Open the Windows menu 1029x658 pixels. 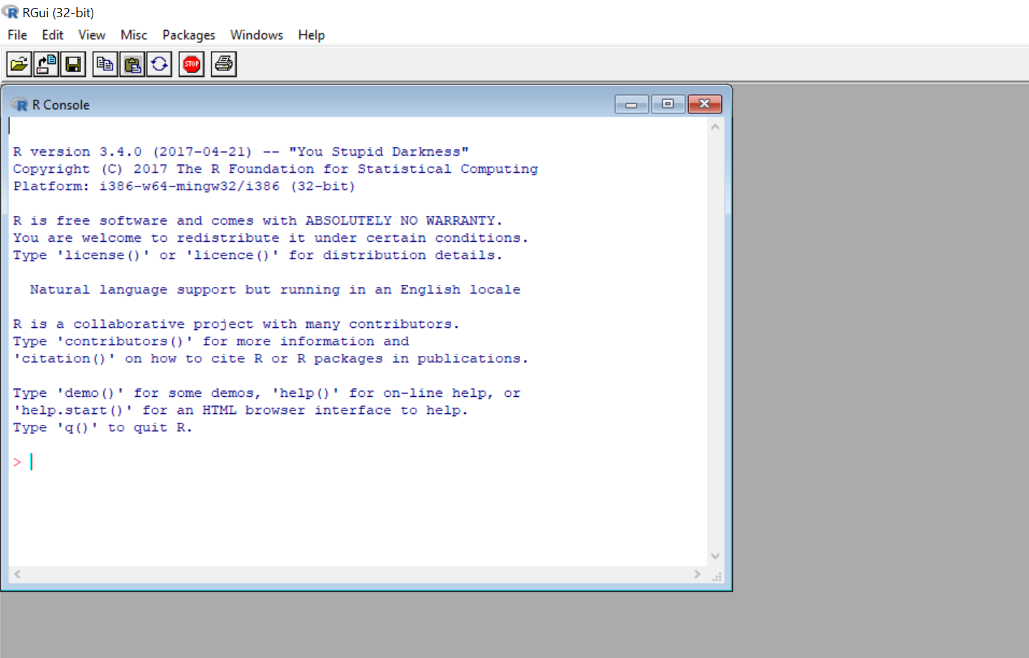[256, 35]
